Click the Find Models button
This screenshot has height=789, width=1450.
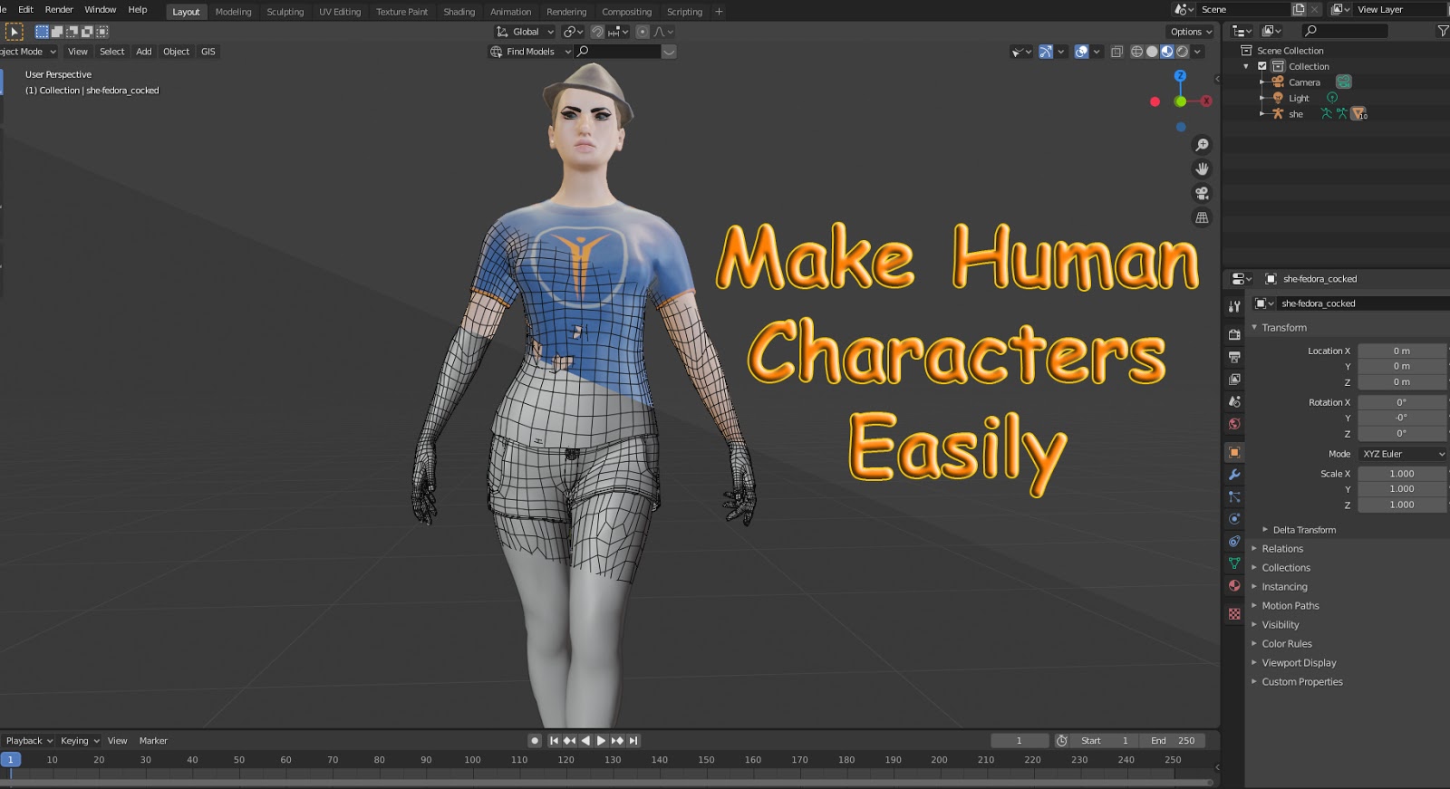pyautogui.click(x=530, y=52)
